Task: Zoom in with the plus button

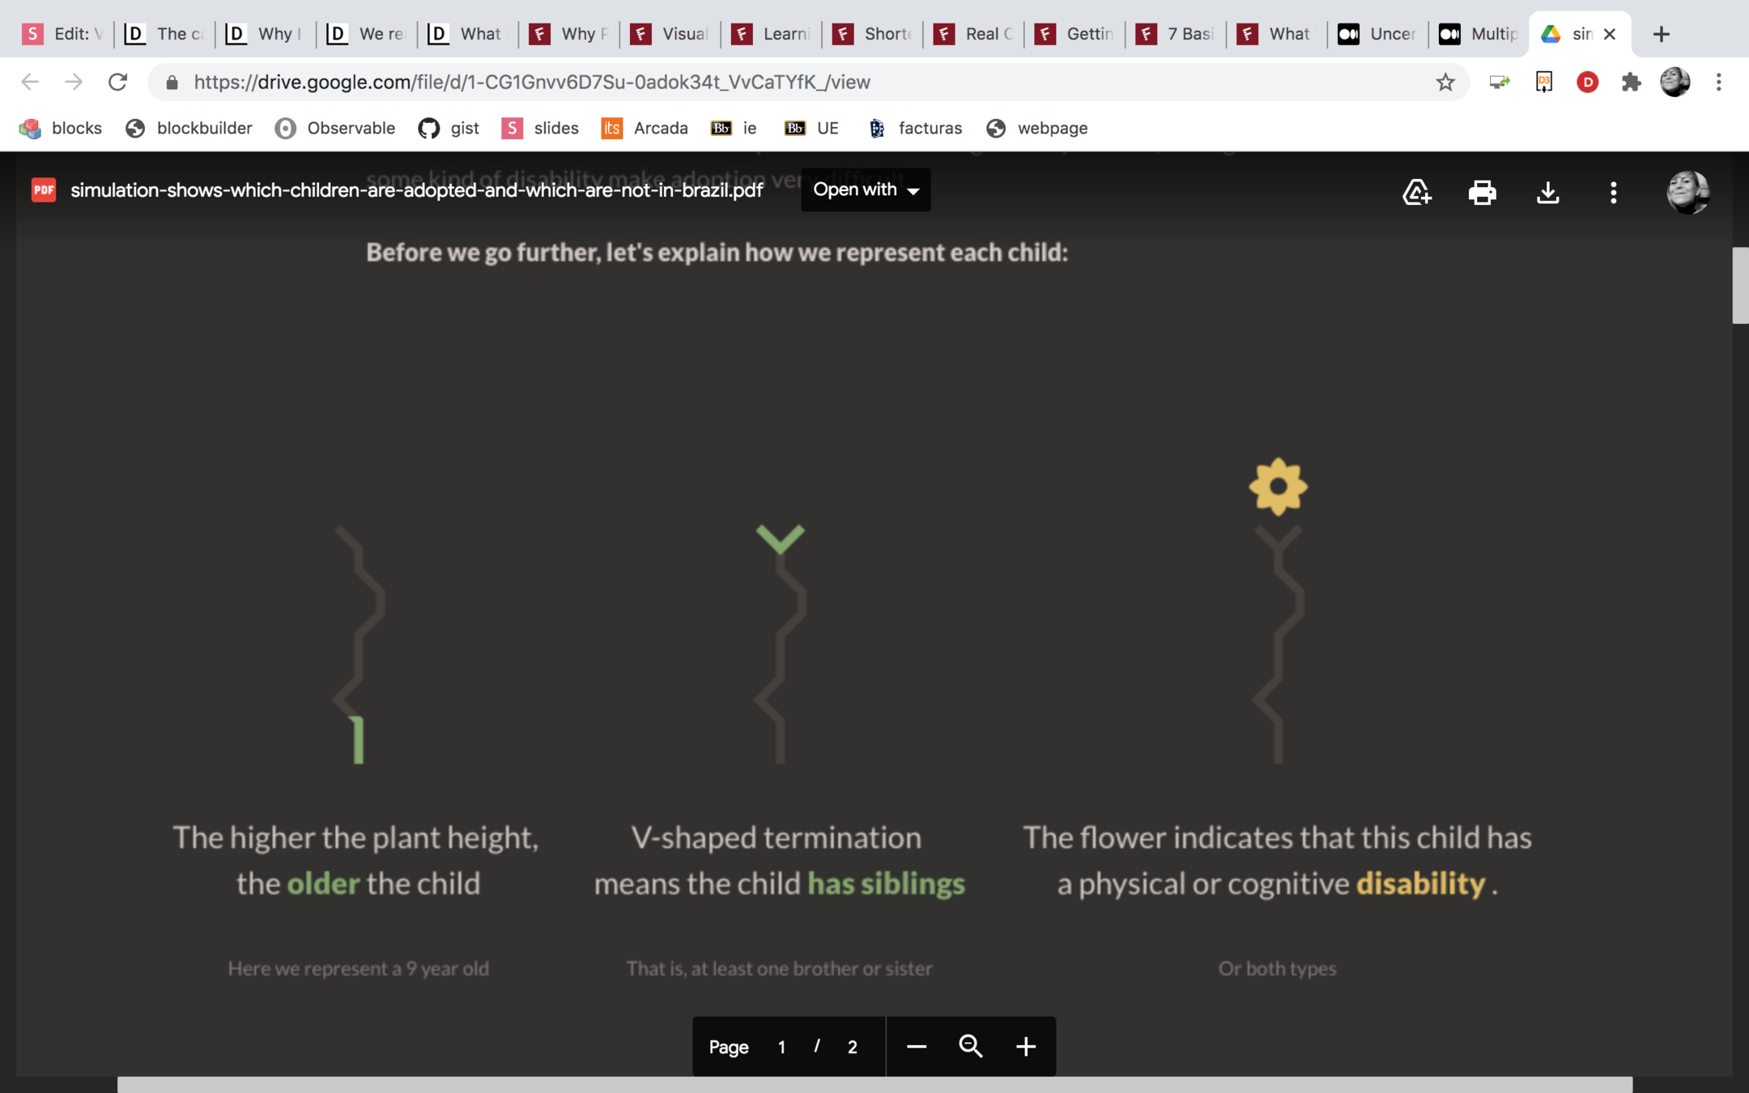Action: pos(1025,1046)
